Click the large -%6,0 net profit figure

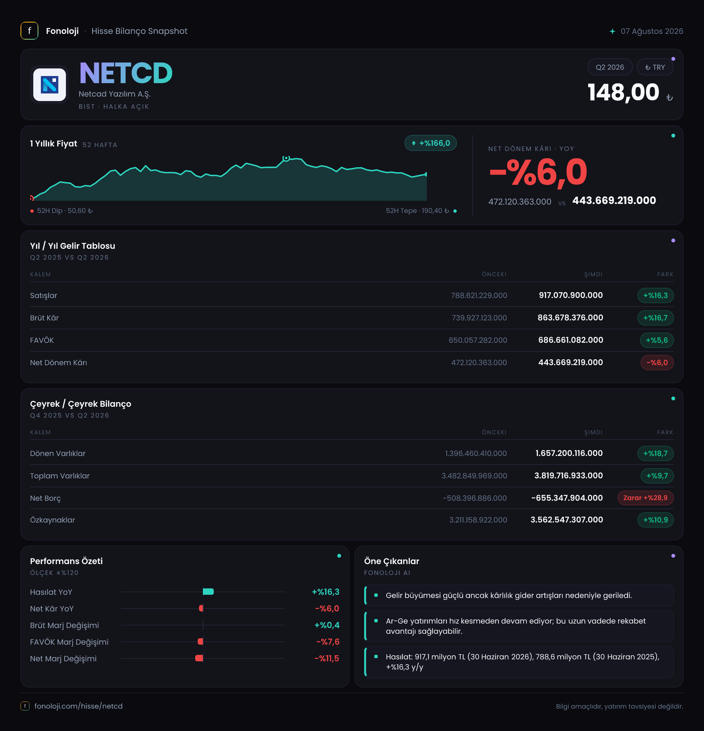click(538, 172)
